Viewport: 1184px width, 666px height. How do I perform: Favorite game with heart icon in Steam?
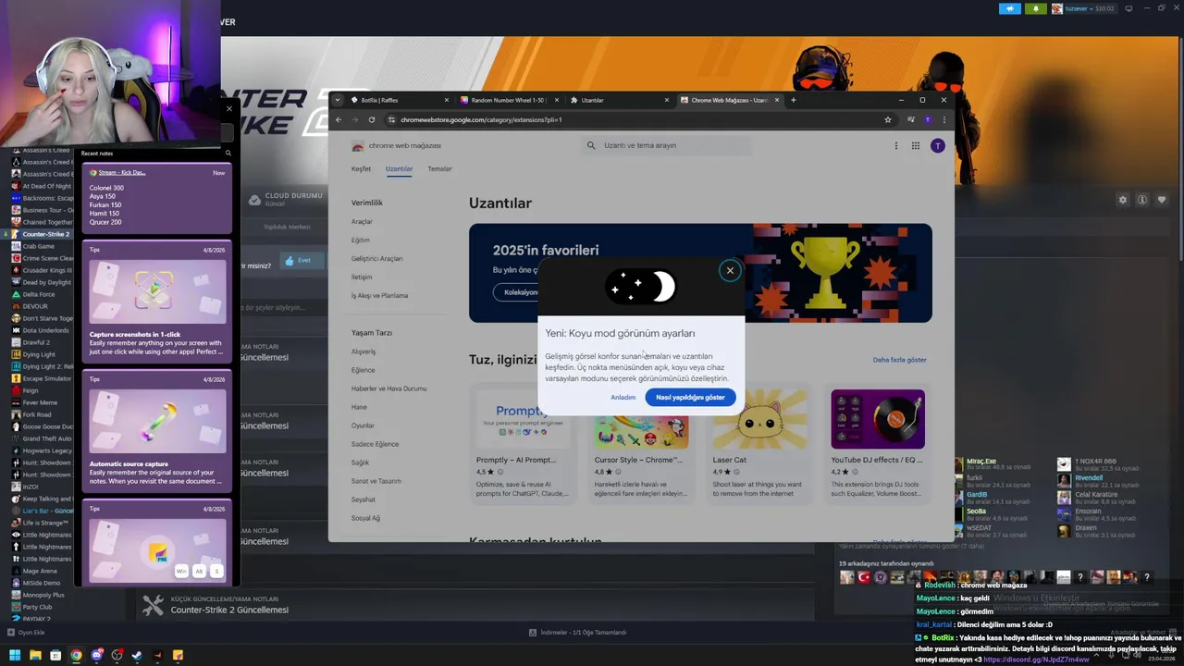pos(1162,200)
